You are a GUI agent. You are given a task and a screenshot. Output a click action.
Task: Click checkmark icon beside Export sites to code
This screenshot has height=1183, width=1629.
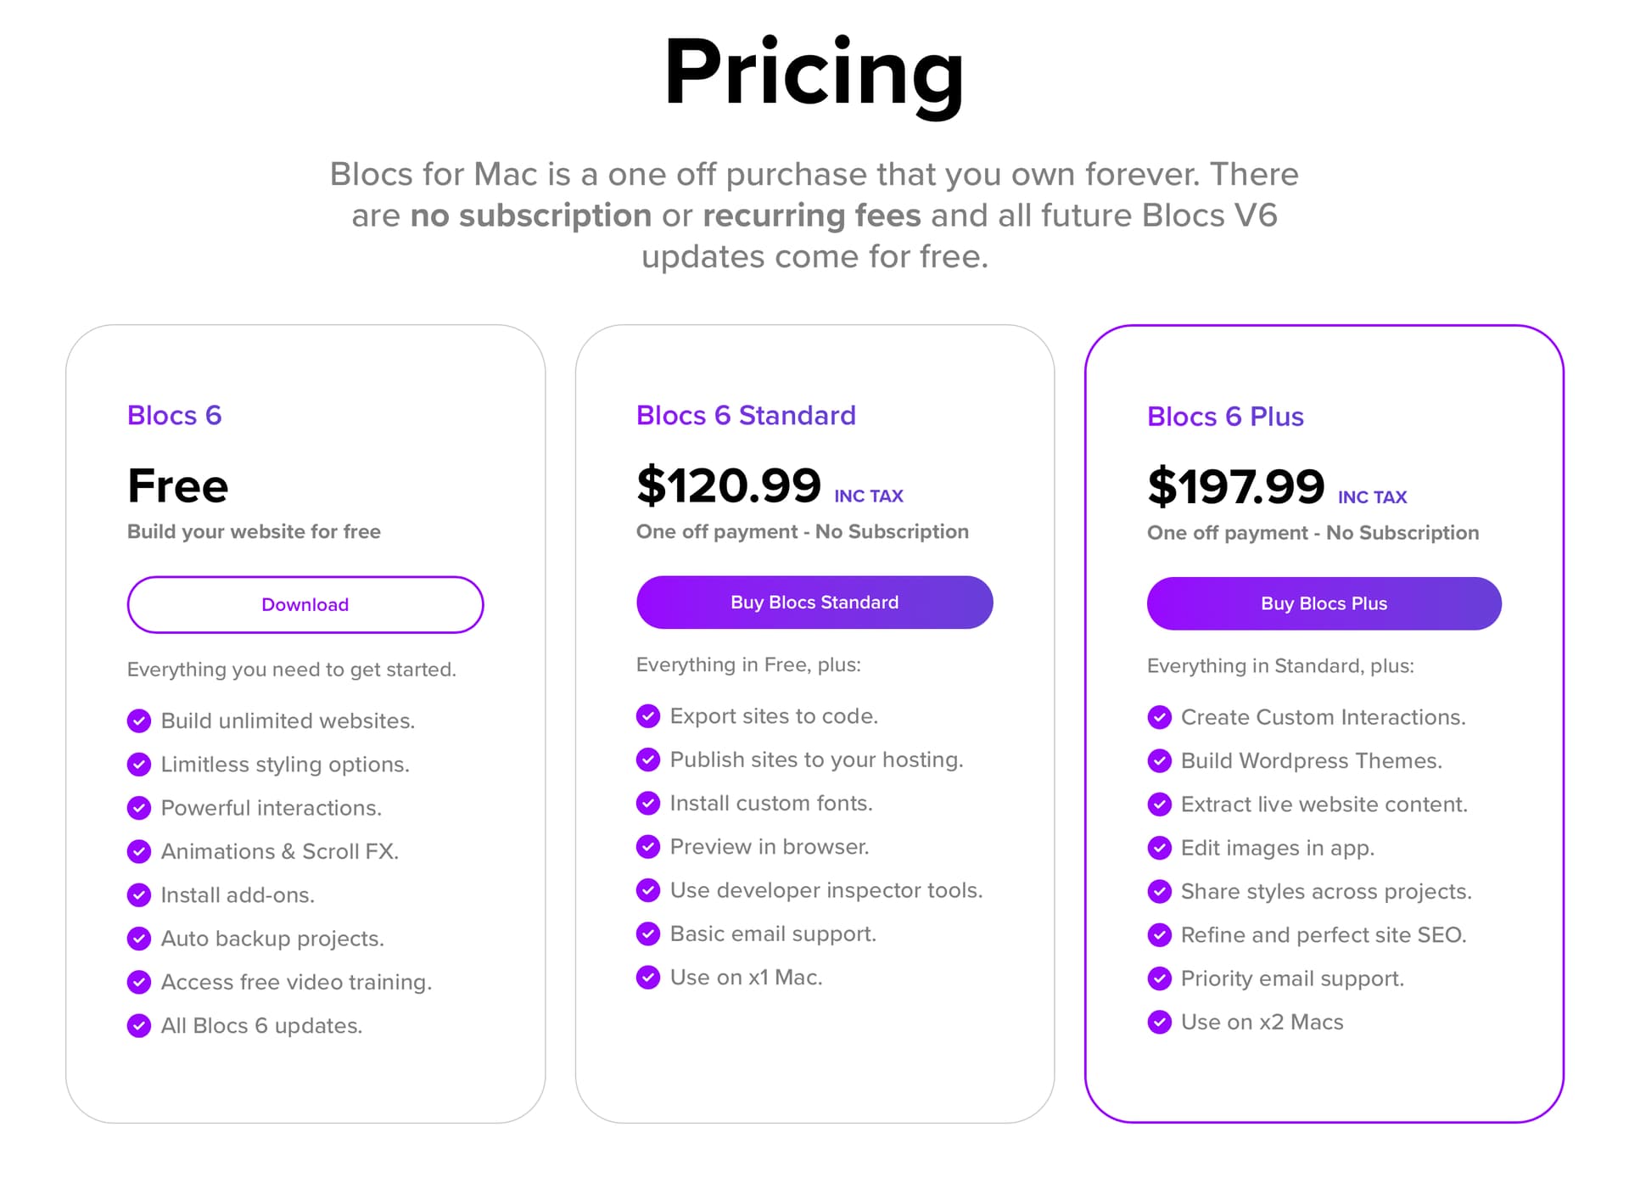coord(648,716)
